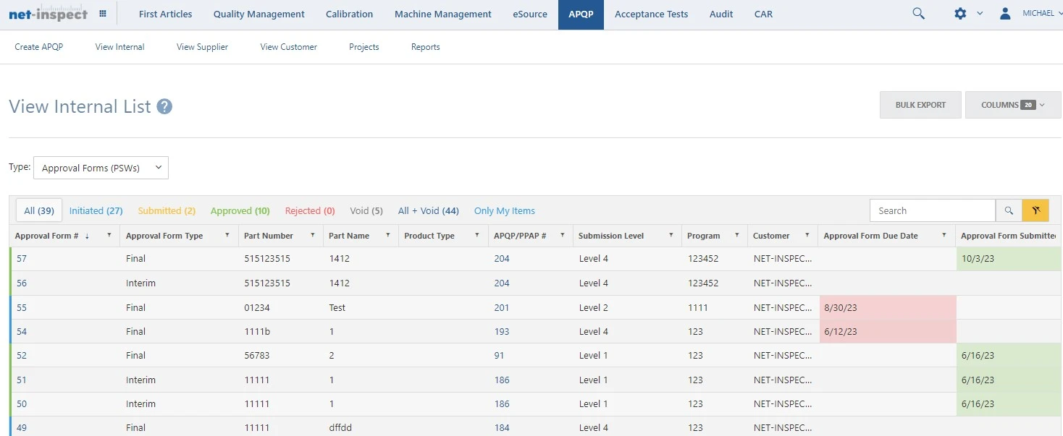Expand the Columns dropdown button
The width and height of the screenshot is (1063, 436).
click(x=1012, y=105)
